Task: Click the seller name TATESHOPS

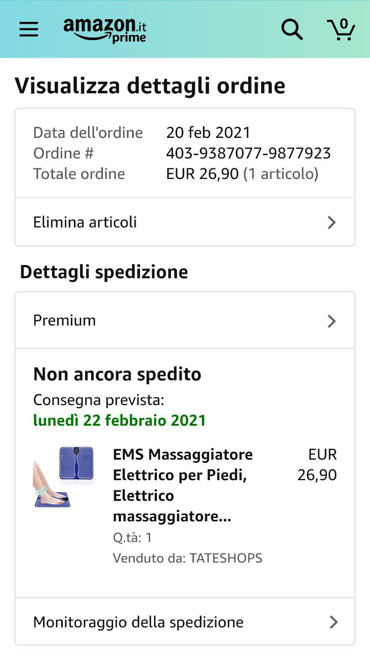Action: pyautogui.click(x=226, y=558)
